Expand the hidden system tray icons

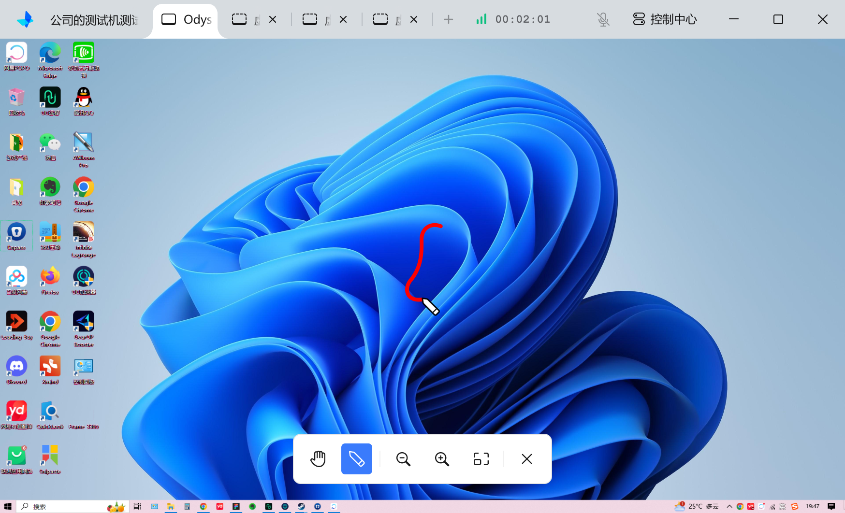(x=729, y=506)
